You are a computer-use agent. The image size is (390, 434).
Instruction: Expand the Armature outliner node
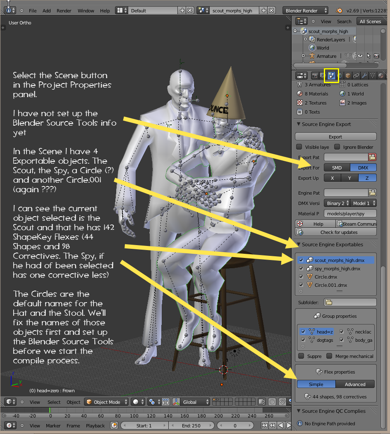[x=303, y=56]
